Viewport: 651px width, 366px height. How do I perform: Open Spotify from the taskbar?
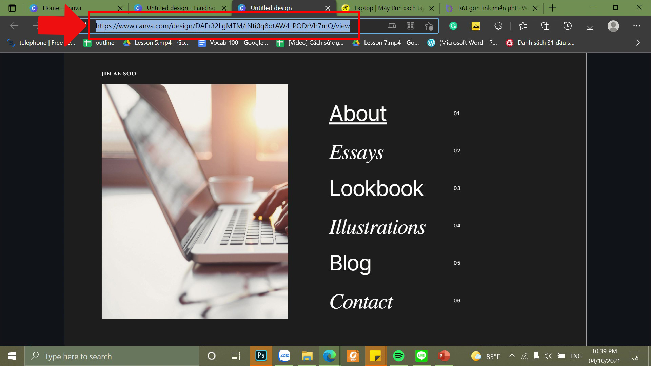(x=399, y=356)
